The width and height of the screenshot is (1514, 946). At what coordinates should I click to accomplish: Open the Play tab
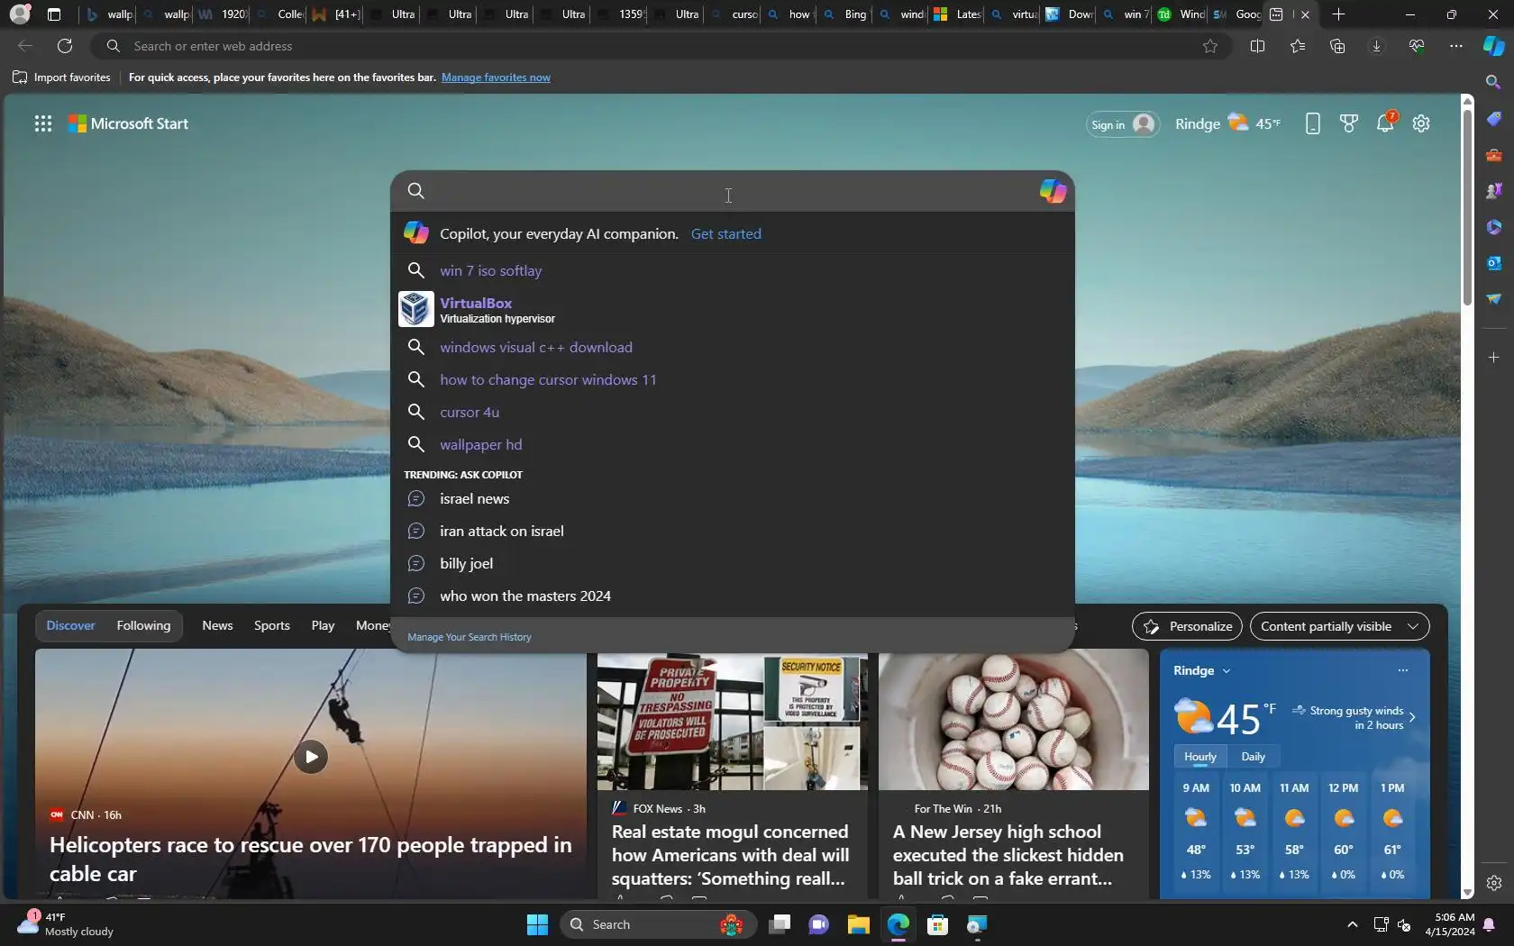tap(323, 625)
